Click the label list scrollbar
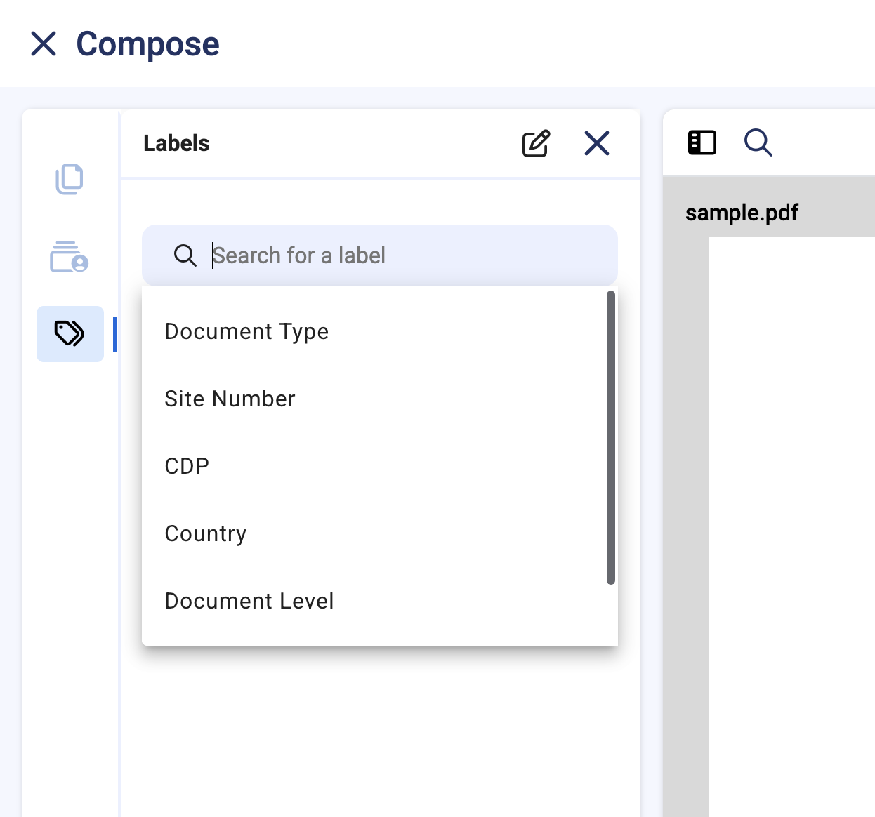This screenshot has height=817, width=875. [x=610, y=437]
